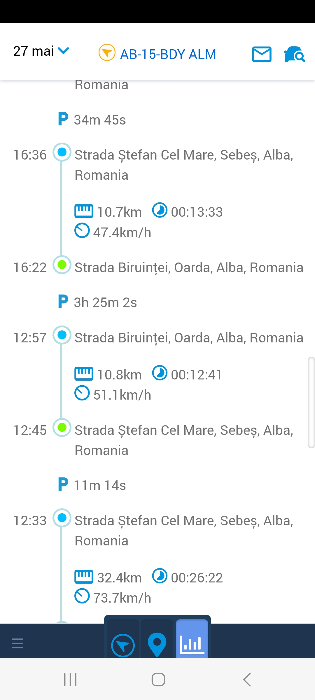Open the 34m 45s parking entry
The height and width of the screenshot is (700, 315).
[92, 120]
